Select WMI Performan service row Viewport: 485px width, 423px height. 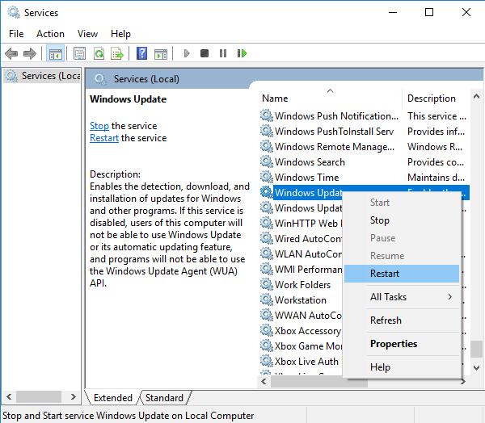[x=301, y=270]
